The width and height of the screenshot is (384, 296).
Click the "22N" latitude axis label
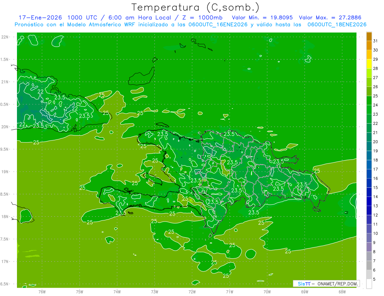(x=5, y=37)
